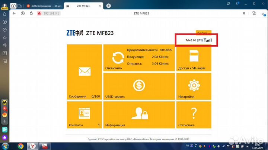
Task: Switch to mf823 прошивка Yandex tab
Action: (44, 6)
